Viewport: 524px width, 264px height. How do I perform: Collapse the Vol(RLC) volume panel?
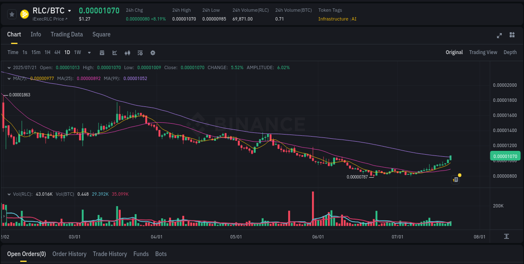click(8, 194)
